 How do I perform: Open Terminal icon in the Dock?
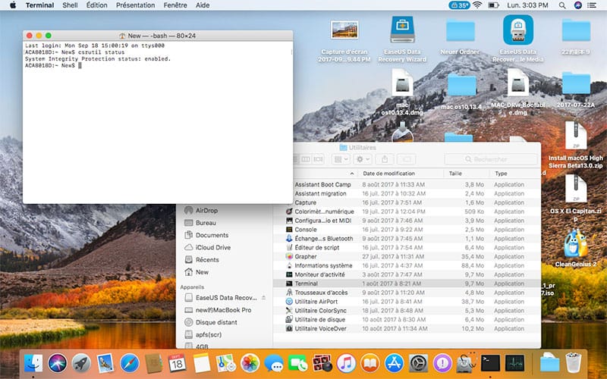tap(490, 364)
